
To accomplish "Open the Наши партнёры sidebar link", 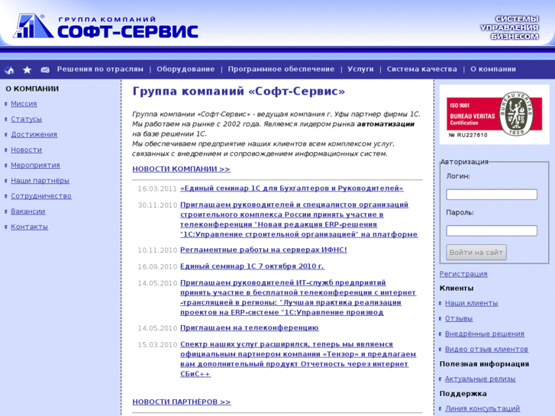I will (40, 181).
